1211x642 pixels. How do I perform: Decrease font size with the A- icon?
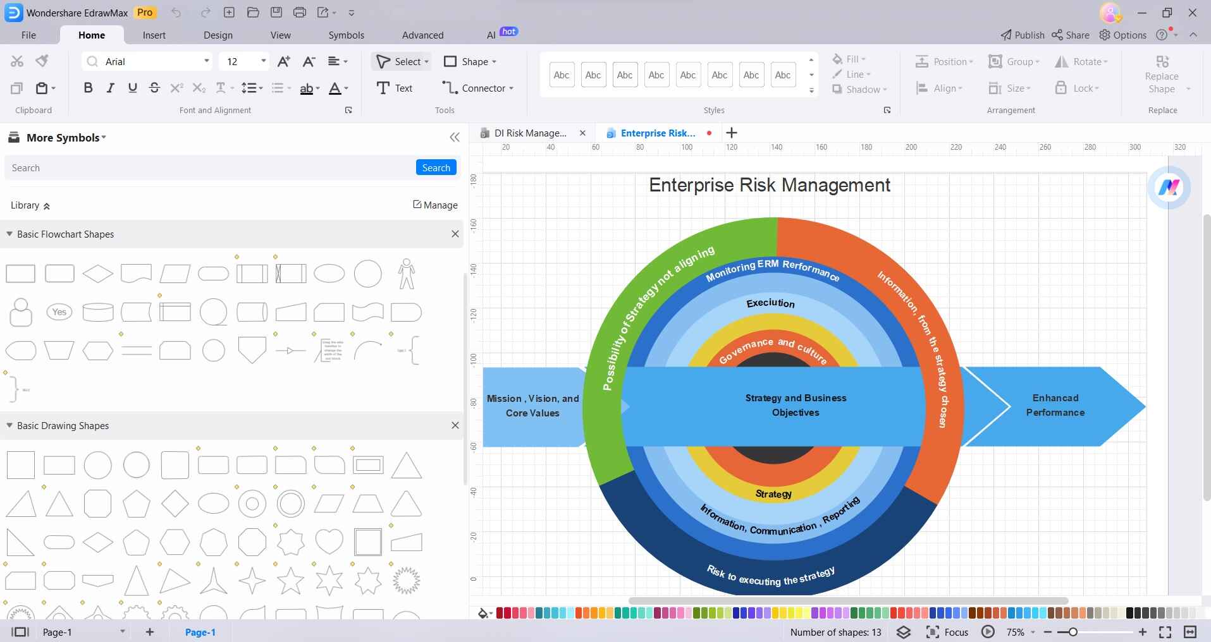[309, 61]
